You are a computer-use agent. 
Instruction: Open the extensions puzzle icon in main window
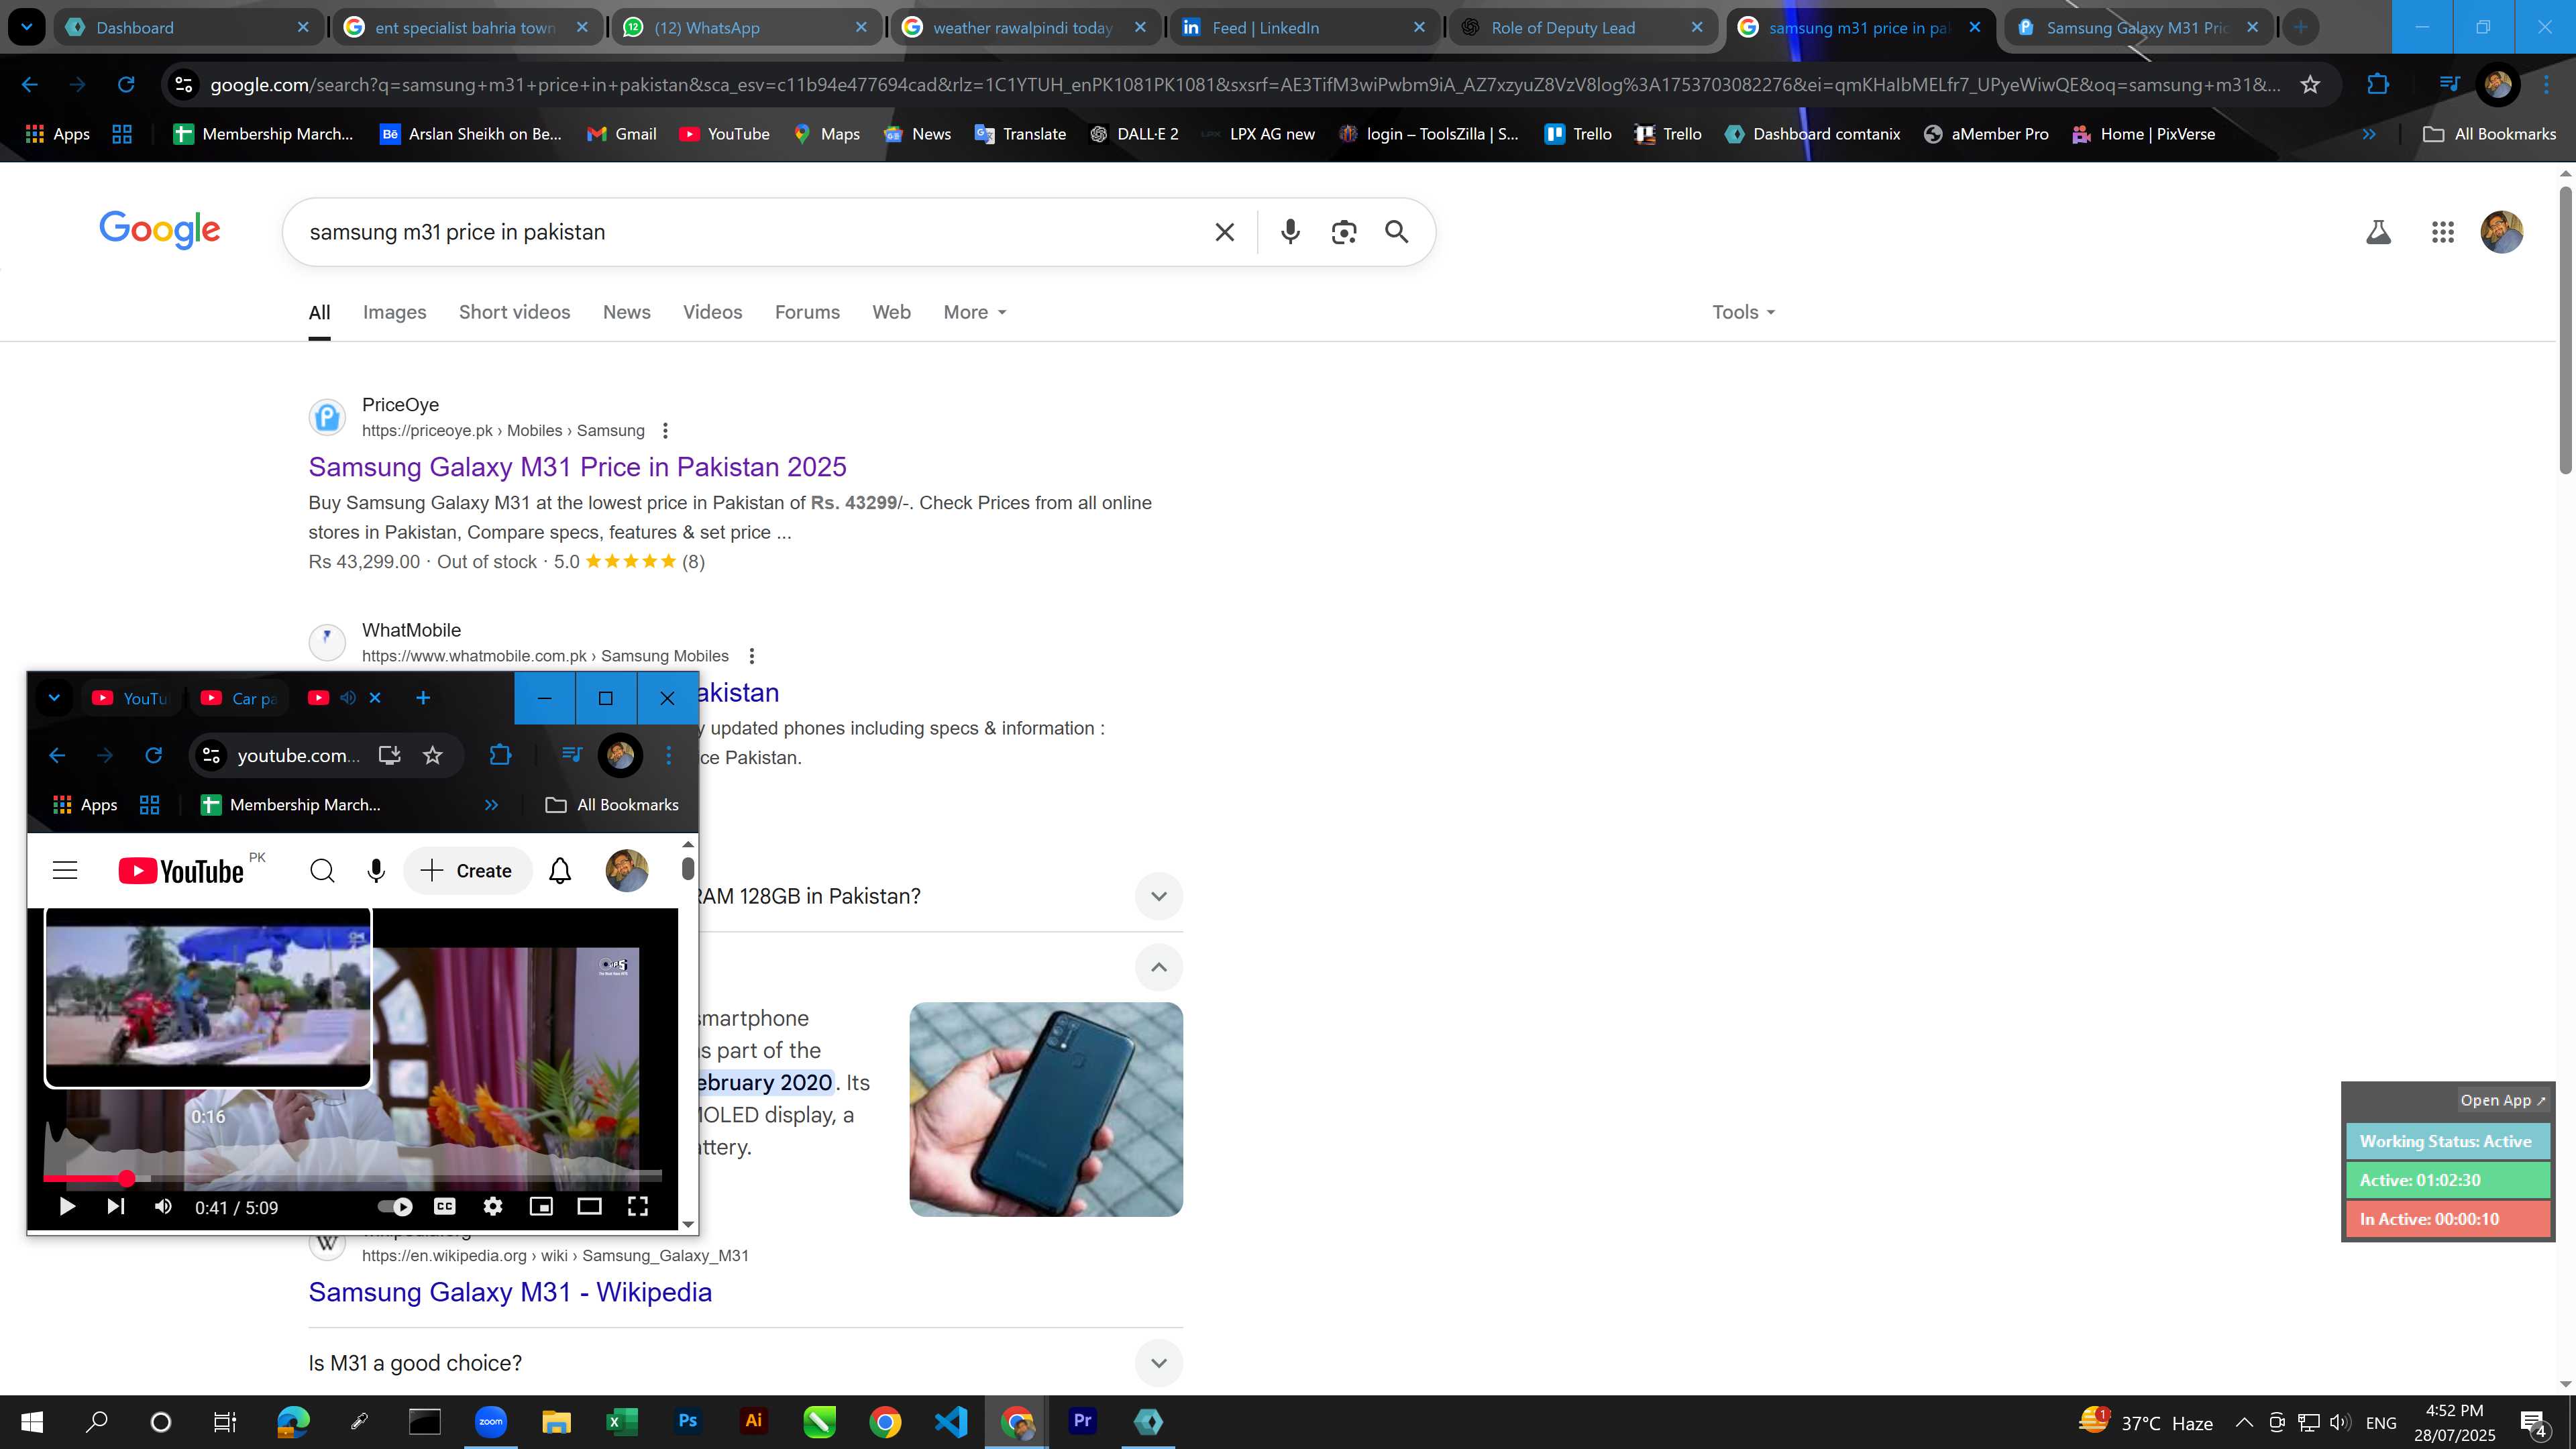(x=2378, y=85)
